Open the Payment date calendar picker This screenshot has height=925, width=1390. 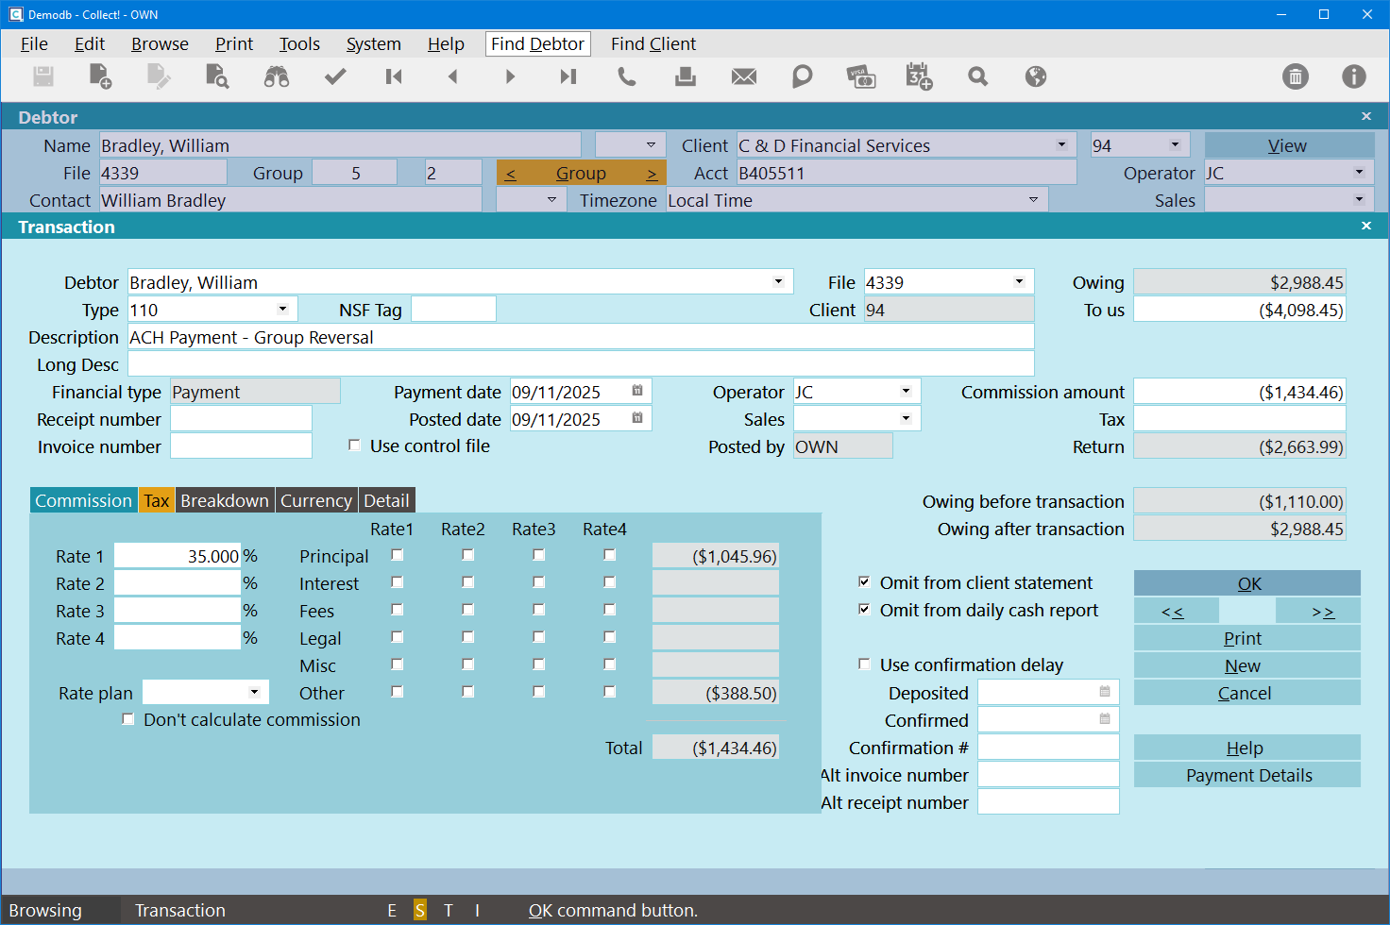point(637,392)
